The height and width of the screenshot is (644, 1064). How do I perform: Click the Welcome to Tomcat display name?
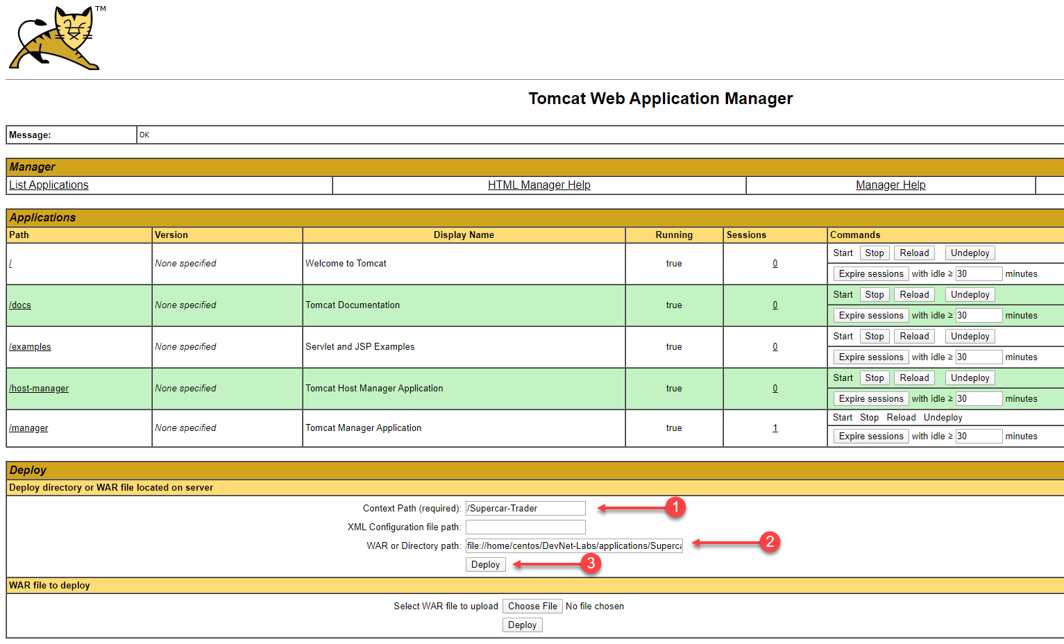(346, 264)
